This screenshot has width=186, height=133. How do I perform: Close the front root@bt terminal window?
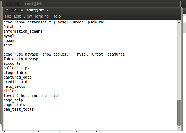pos(22,10)
